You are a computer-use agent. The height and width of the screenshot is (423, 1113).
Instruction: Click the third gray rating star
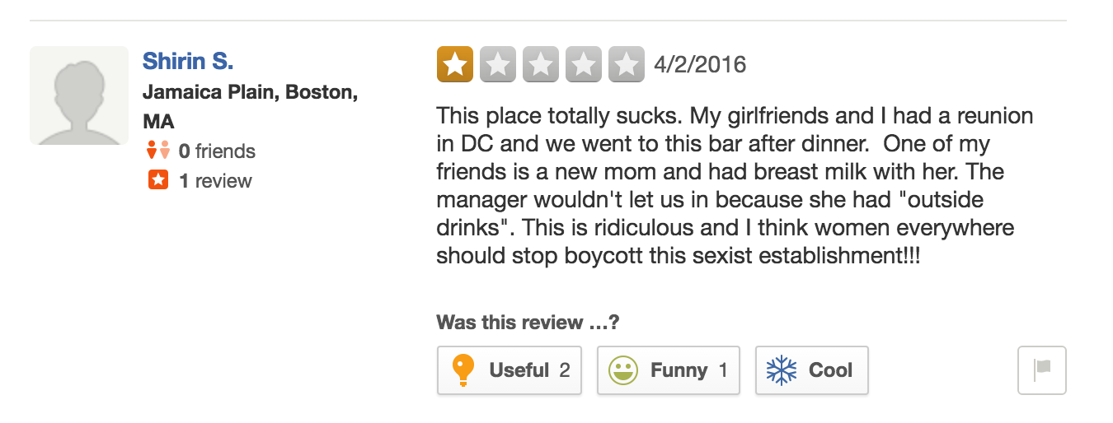click(541, 64)
